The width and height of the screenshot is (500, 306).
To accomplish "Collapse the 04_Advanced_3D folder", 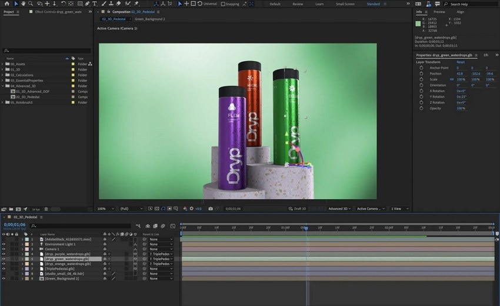I will [2, 86].
